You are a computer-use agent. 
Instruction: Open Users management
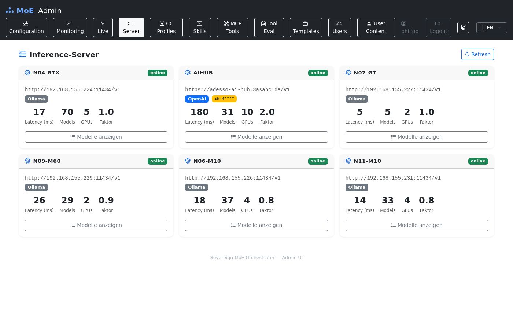339,27
